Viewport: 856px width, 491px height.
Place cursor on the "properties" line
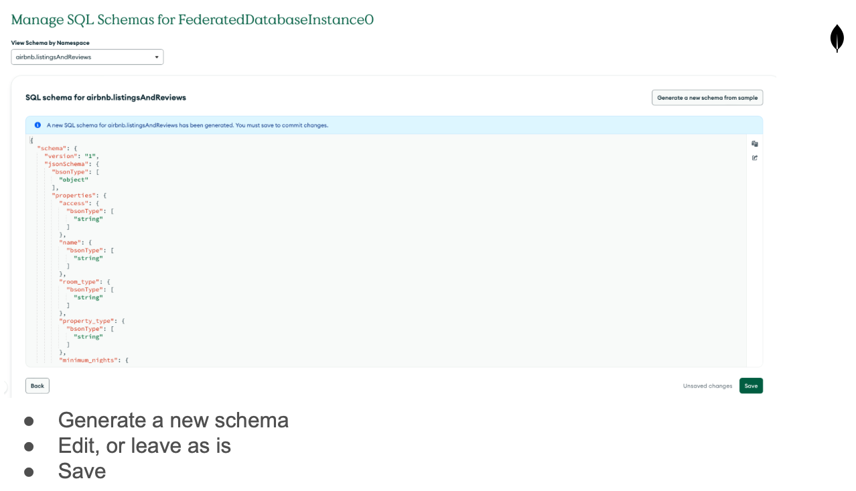79,196
